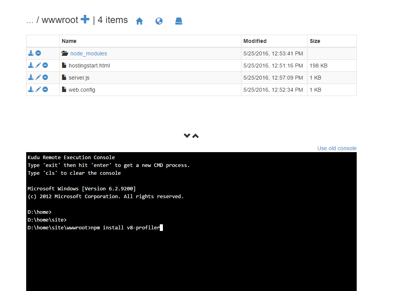Screen dimensions: 420x291
Task: Select the server.js file name
Action: [79, 78]
